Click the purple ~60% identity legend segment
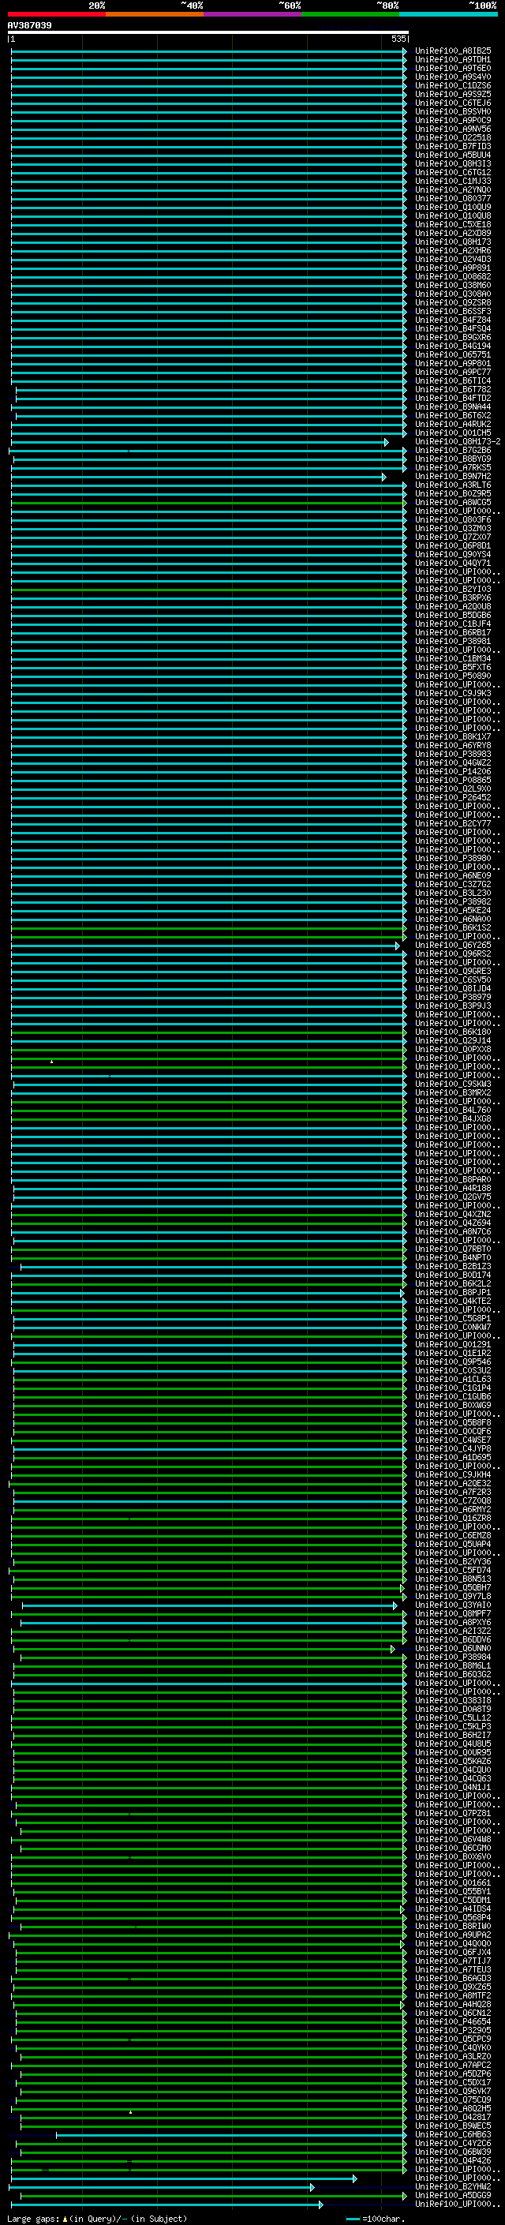Screen dimensions: 505x2225 pos(252,14)
